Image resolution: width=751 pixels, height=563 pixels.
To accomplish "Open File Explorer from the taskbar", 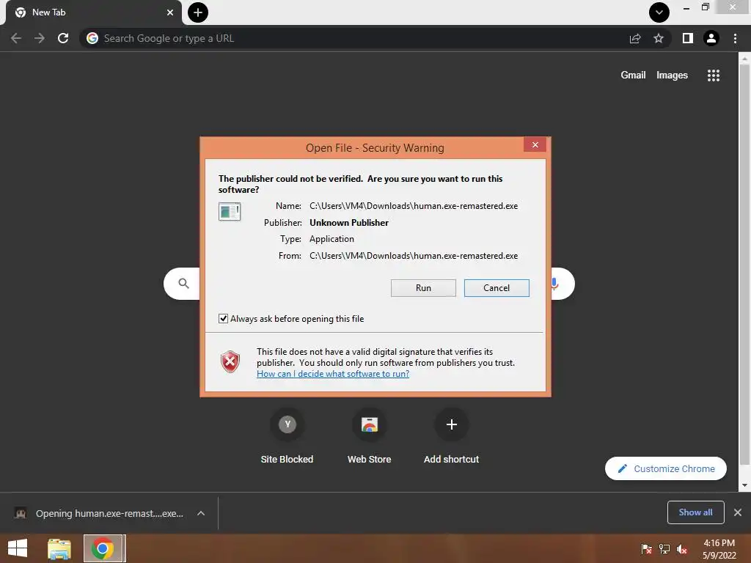I will (x=59, y=548).
